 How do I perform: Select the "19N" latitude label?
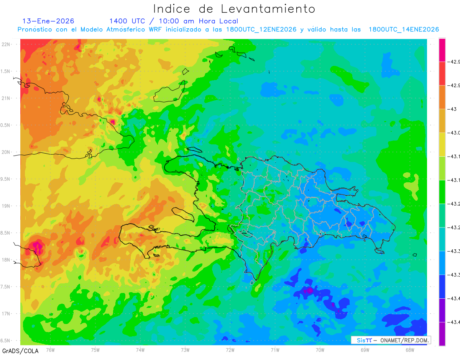tap(5, 206)
